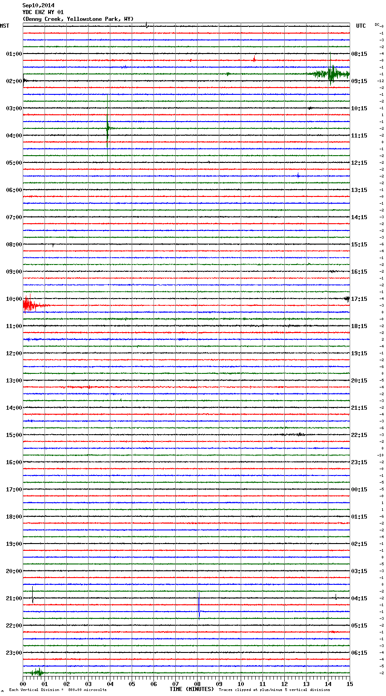The height and width of the screenshot is (696, 386).
Task: Click the tall green spike near minute 4
Action: (108, 128)
